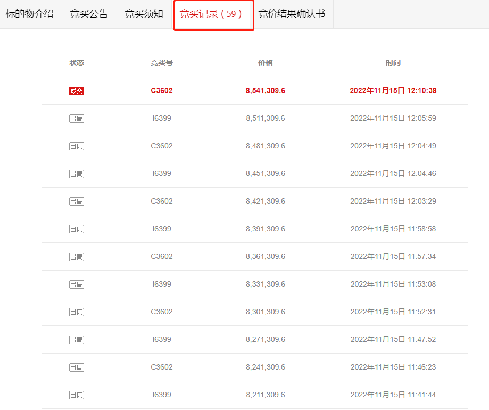Click 出局 badge in the 8,481,309.6 row
The image size is (489, 410).
pos(77,146)
